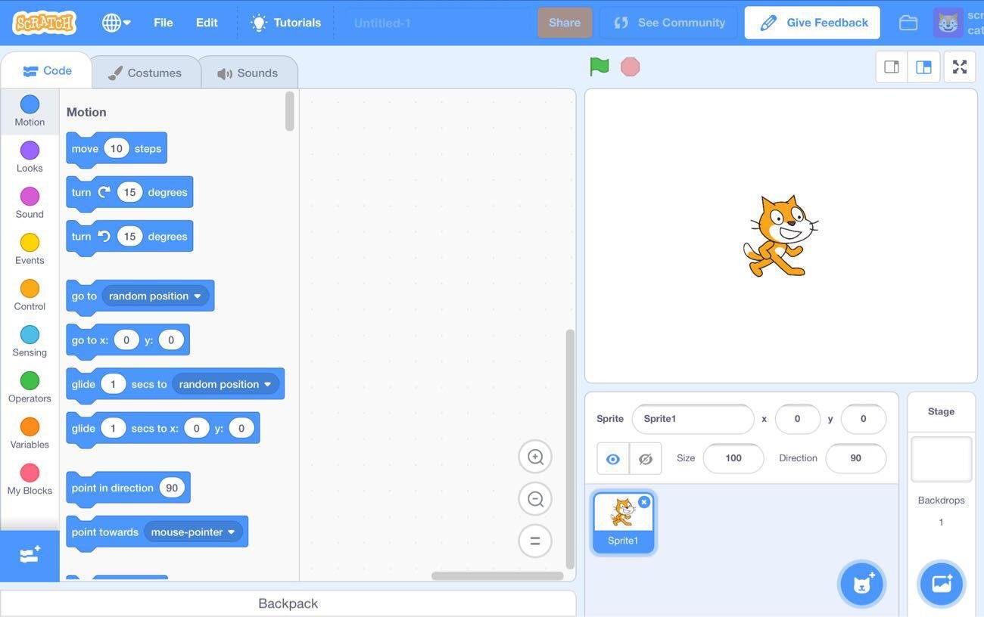Click the sprite x position field

[x=797, y=419]
